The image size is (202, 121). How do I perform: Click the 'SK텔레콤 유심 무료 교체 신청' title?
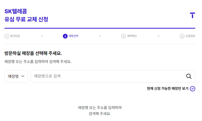tap(26, 15)
